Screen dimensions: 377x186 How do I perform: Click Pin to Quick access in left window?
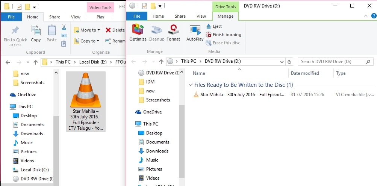[x=15, y=36]
